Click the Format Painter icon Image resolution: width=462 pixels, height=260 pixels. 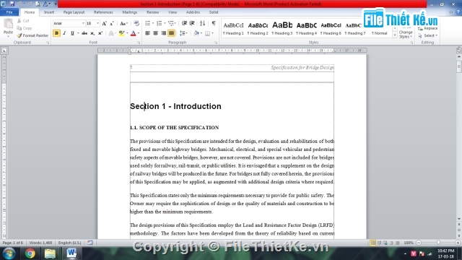[19, 35]
